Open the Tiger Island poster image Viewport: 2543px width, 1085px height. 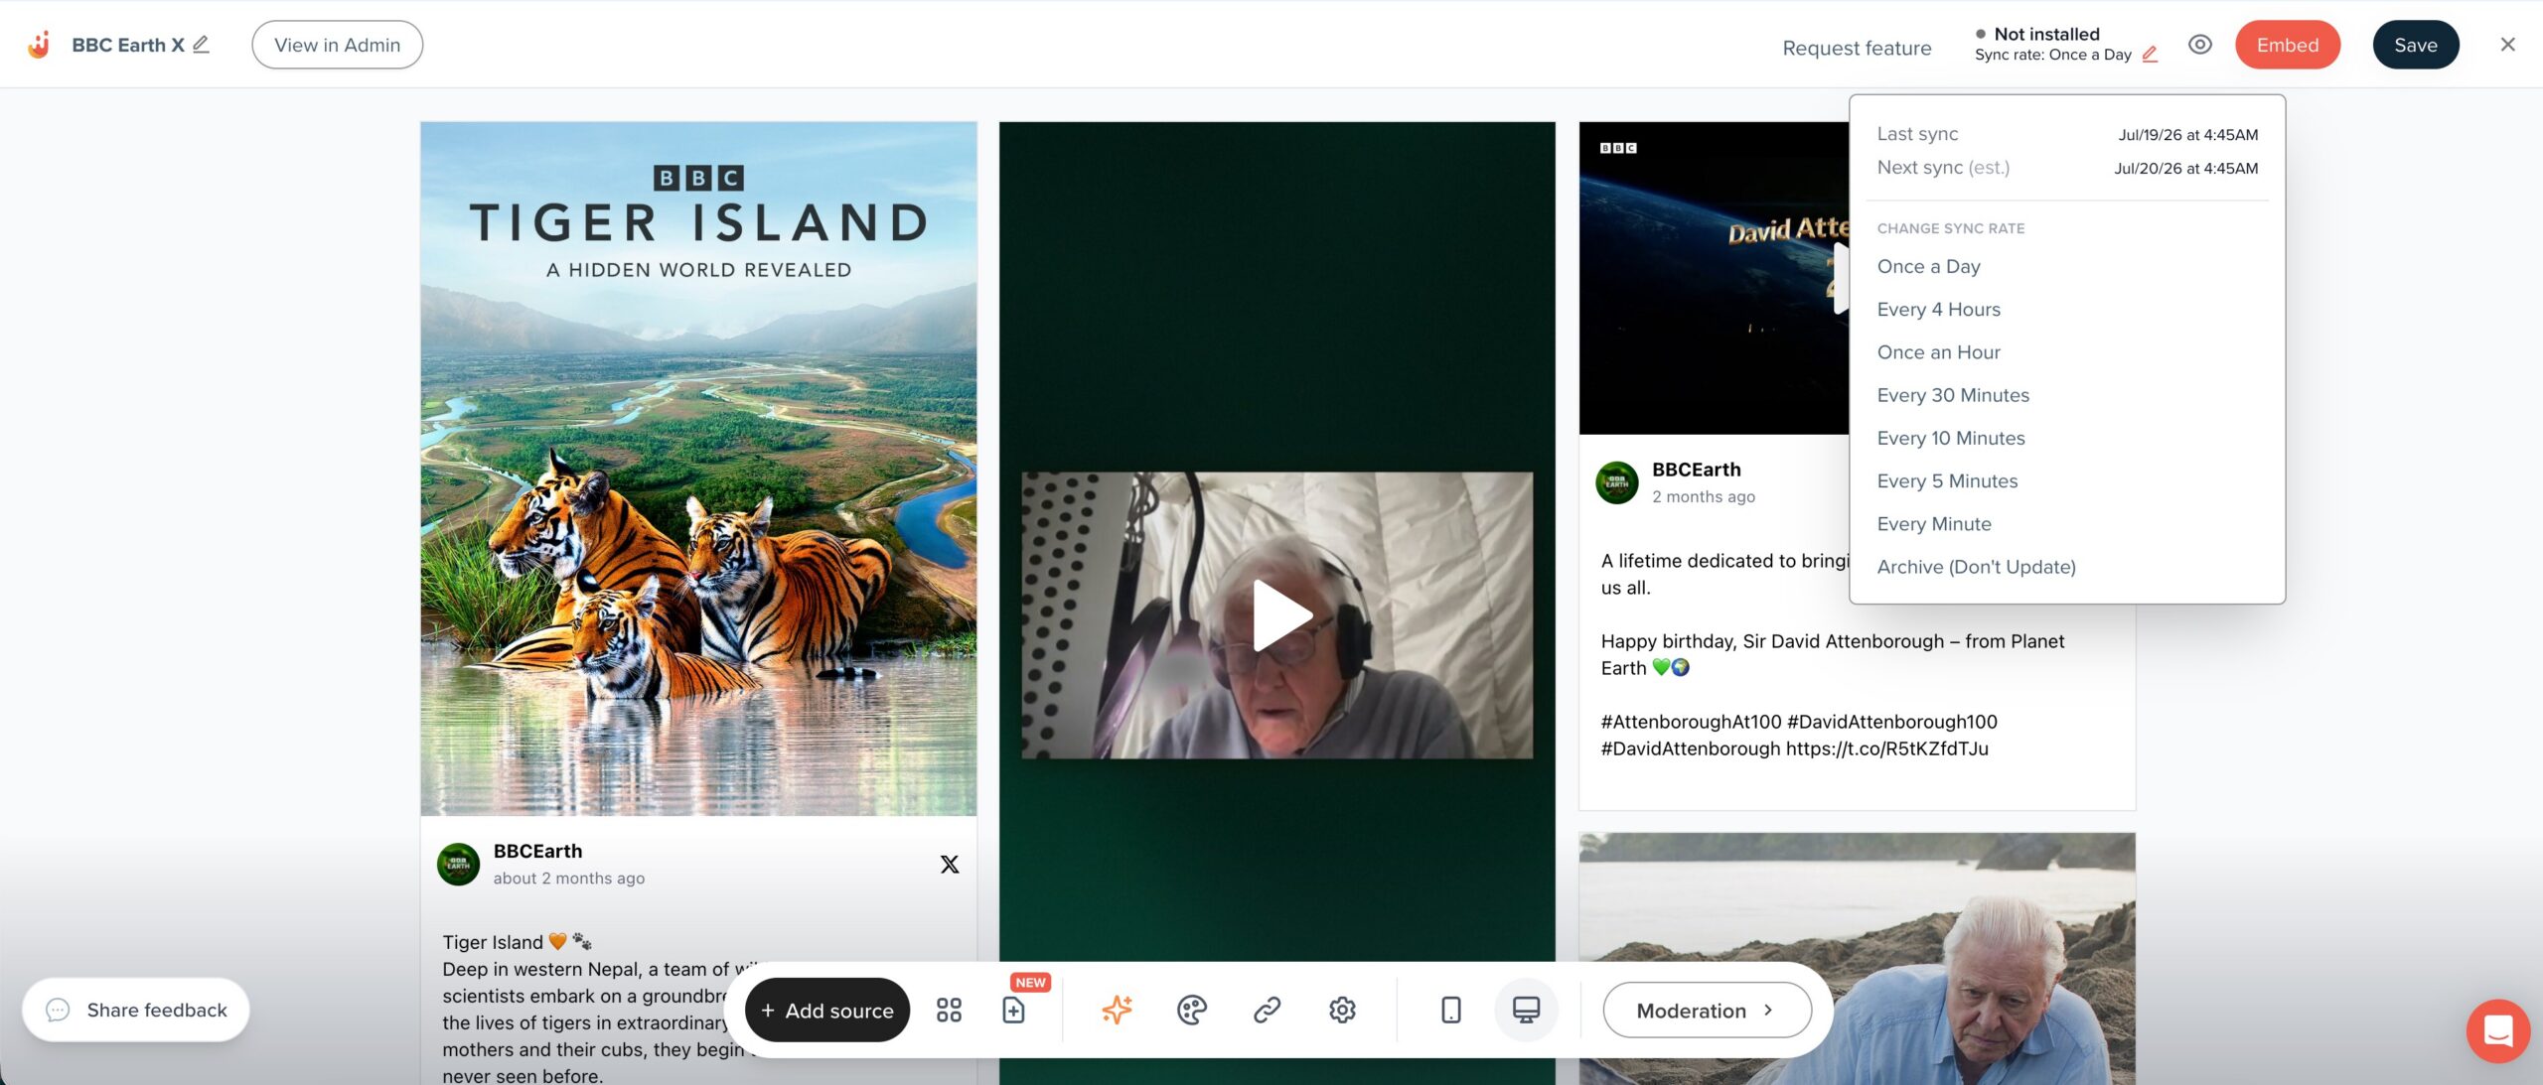point(698,469)
